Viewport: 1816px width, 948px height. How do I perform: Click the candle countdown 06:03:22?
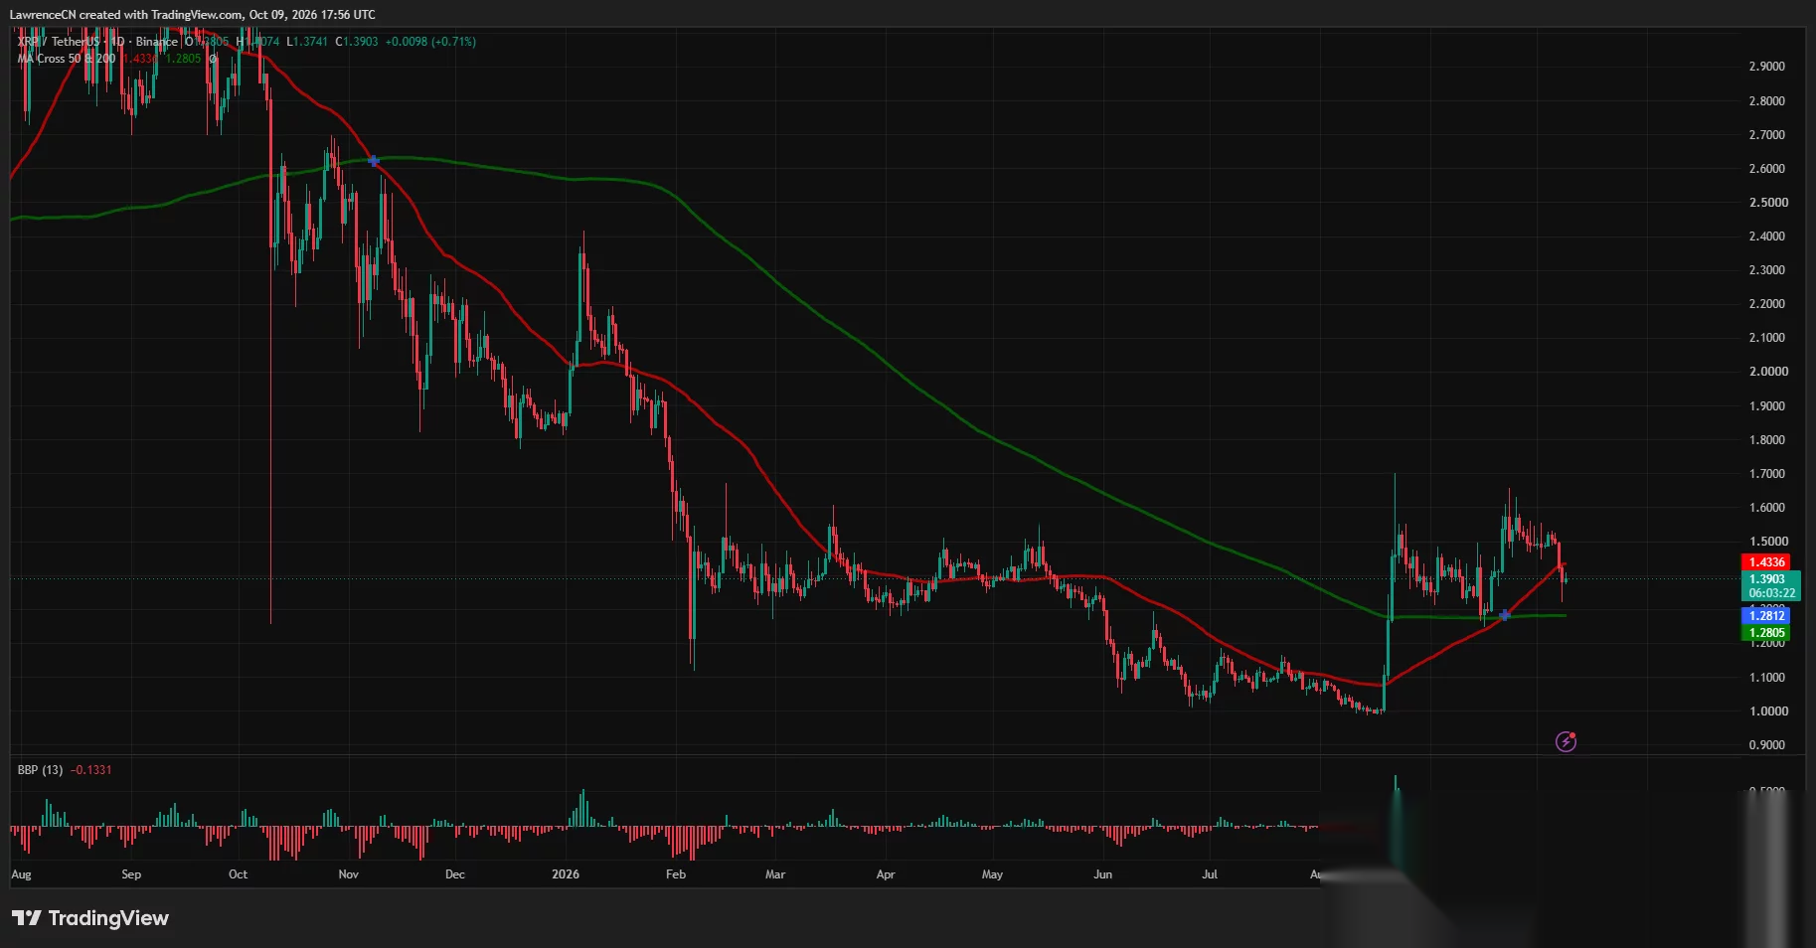click(1772, 593)
